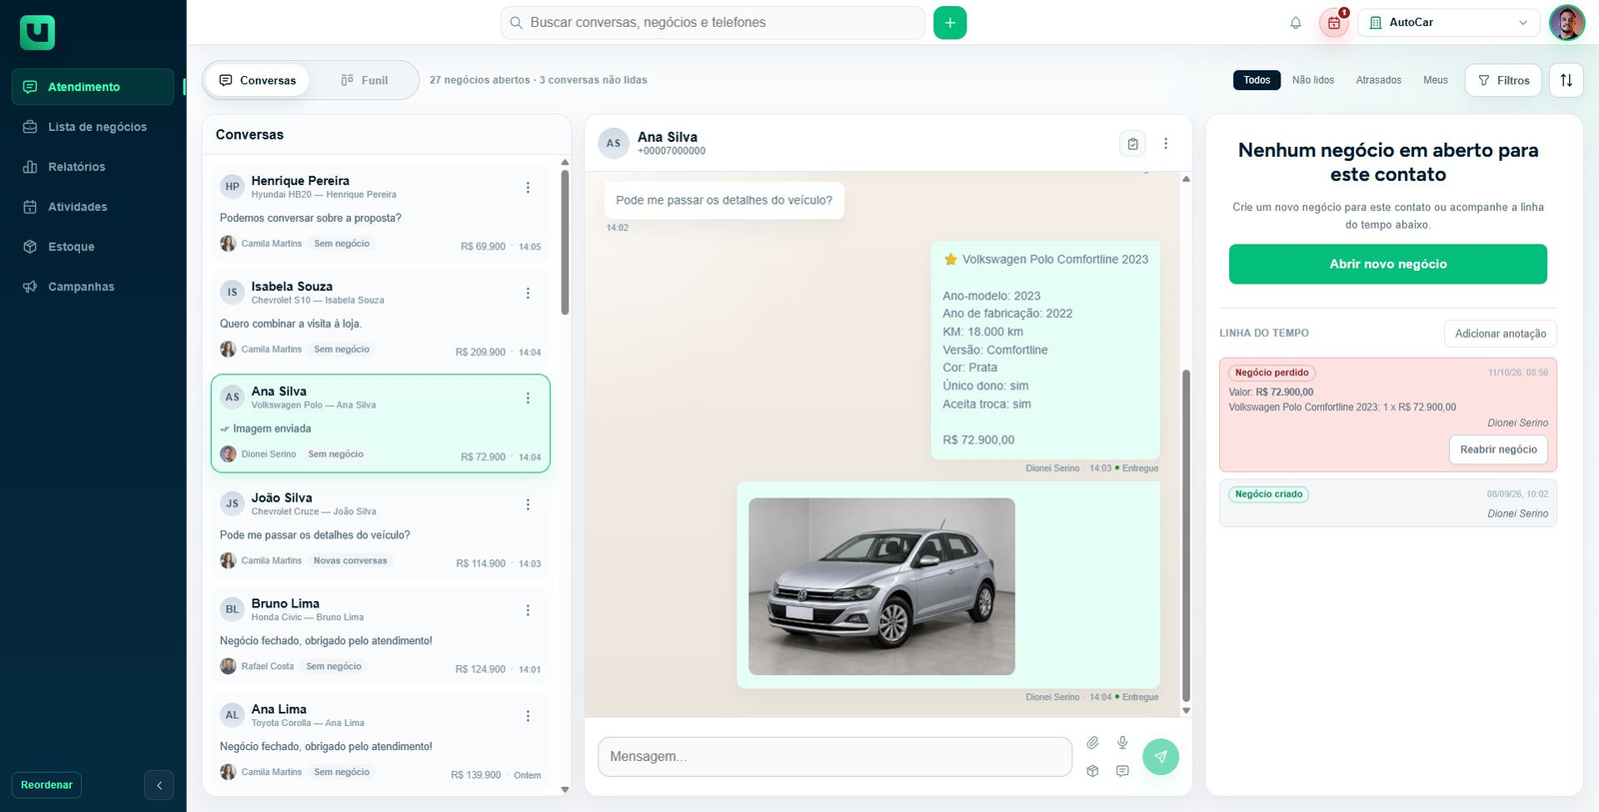Click the Volkswagen Polo Comfortline 2023 message title
The width and height of the screenshot is (1599, 812).
coord(1054,260)
